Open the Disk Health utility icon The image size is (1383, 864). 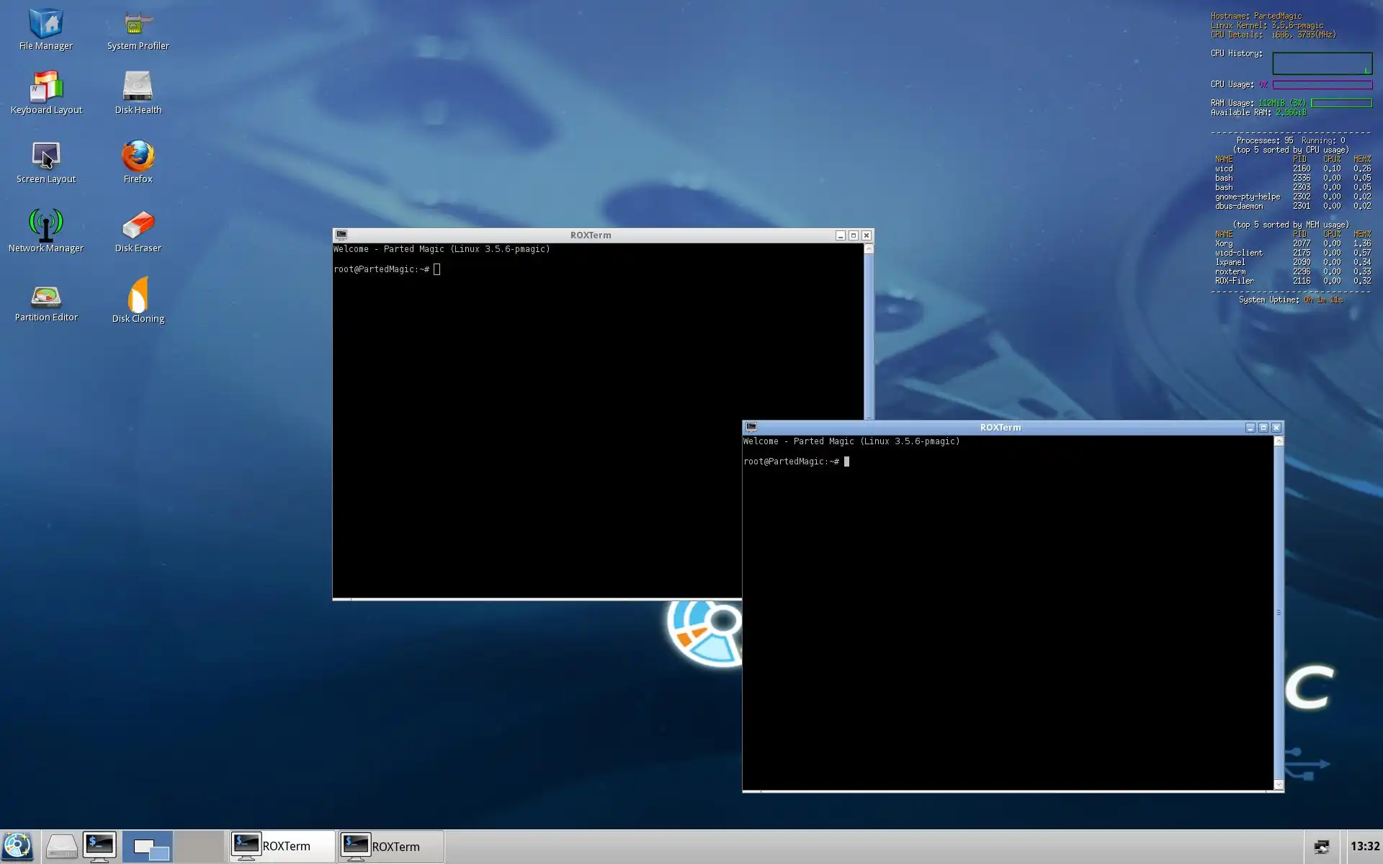pos(138,86)
